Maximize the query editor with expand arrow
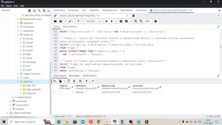The width and height of the screenshot is (222, 125). click(x=218, y=27)
